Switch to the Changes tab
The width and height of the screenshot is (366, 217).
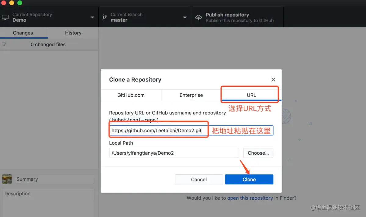pyautogui.click(x=23, y=33)
